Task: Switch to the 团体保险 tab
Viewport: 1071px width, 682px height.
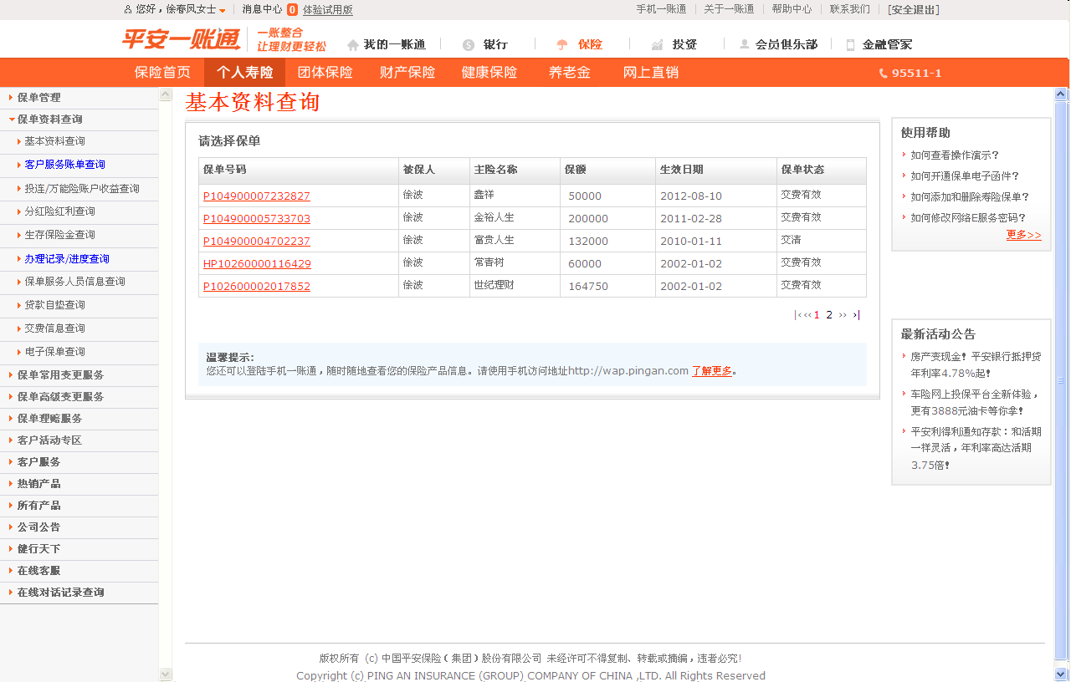Action: (325, 73)
